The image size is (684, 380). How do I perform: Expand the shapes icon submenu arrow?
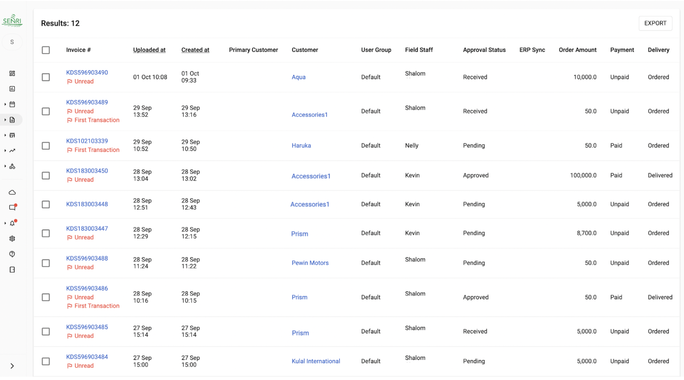[5, 166]
